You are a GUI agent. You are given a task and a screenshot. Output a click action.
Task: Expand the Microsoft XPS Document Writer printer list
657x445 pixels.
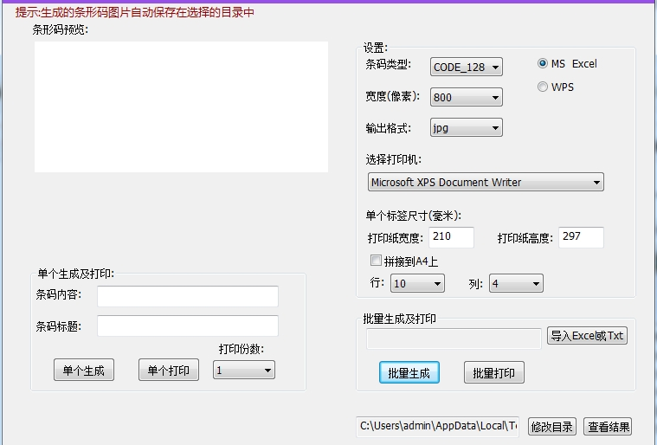tap(485, 183)
